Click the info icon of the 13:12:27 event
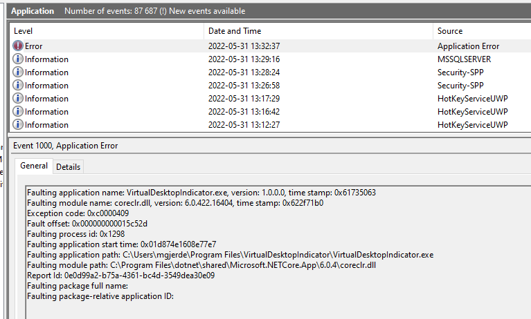The image size is (531, 319). [x=18, y=125]
